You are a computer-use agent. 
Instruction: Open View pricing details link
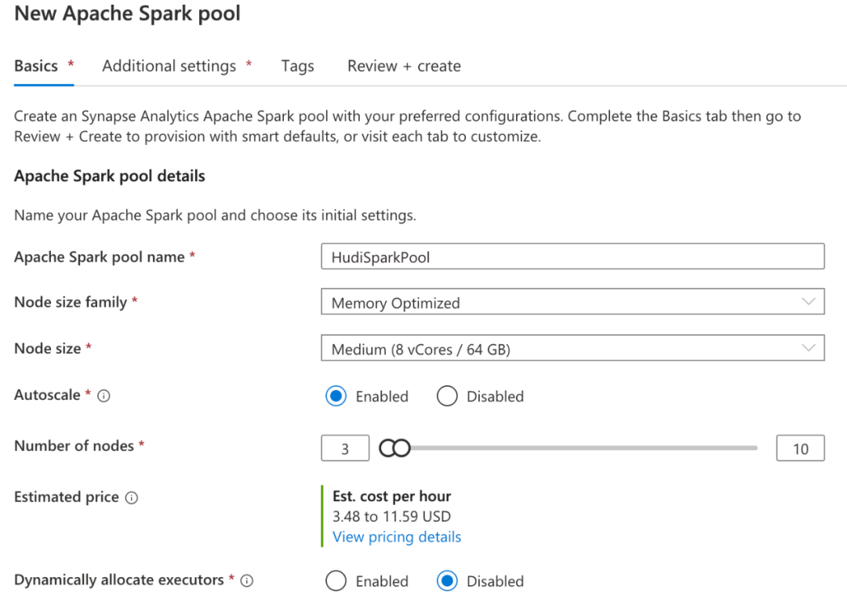[x=397, y=537]
